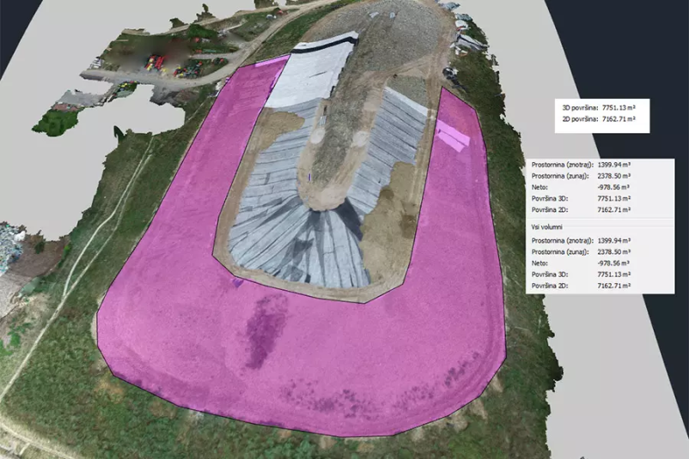Image resolution: width=689 pixels, height=459 pixels.
Task: Click the 2D površina row in the white tooltip
Action: point(598,120)
